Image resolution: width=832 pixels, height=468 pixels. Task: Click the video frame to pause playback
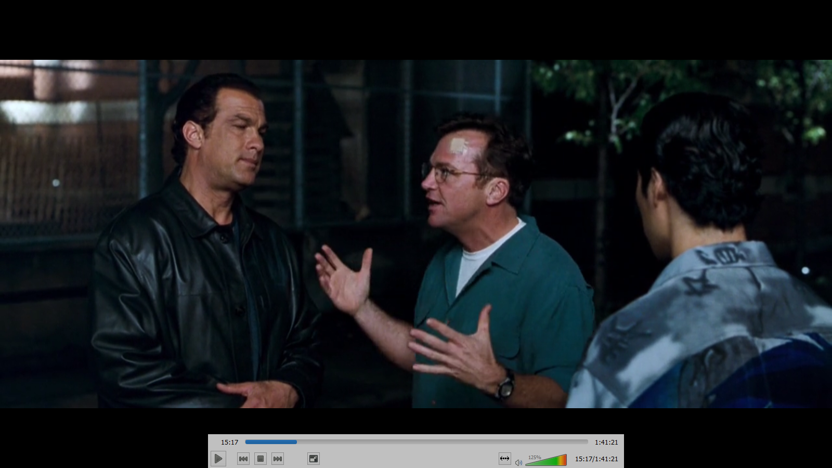pyautogui.click(x=416, y=234)
